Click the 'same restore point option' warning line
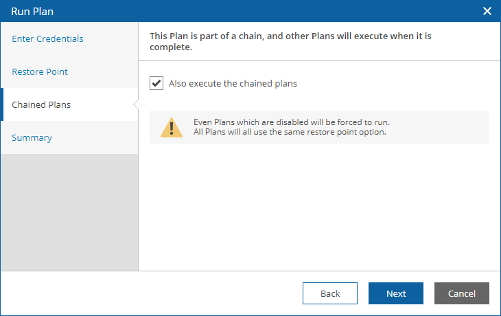501x316 pixels. 290,132
